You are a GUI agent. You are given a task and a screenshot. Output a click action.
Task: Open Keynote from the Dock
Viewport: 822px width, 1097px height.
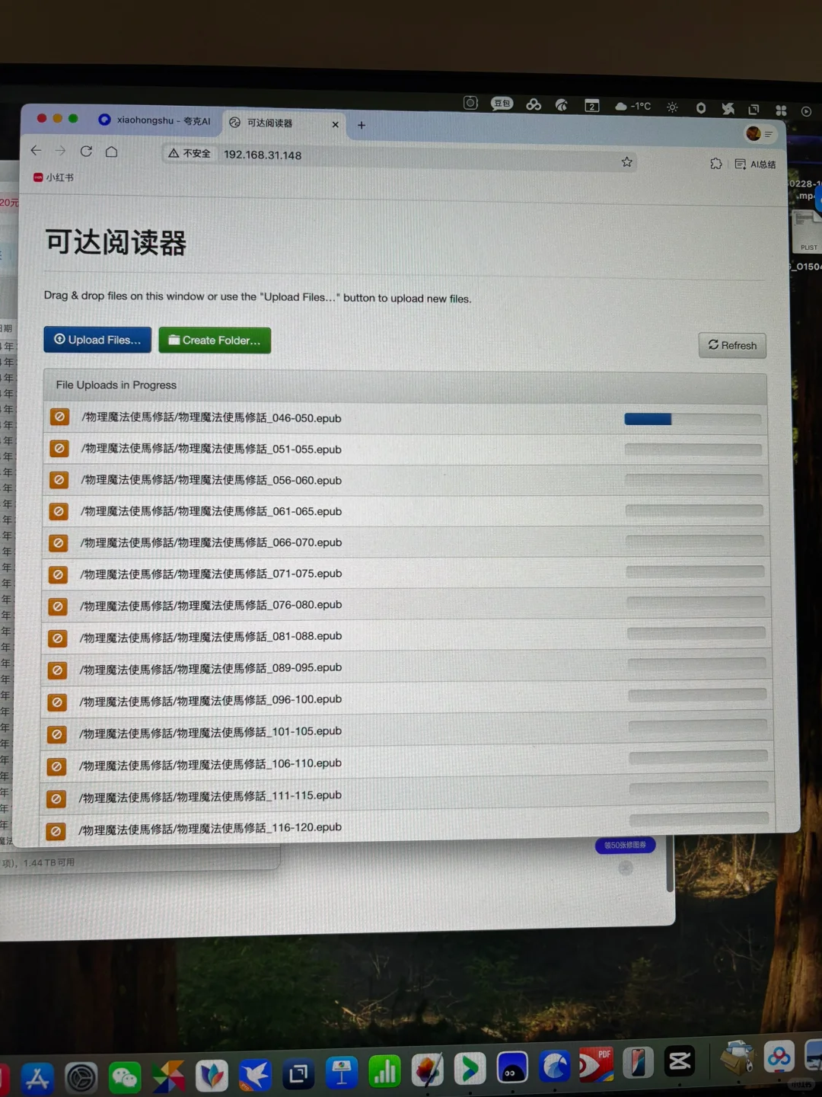[342, 1073]
